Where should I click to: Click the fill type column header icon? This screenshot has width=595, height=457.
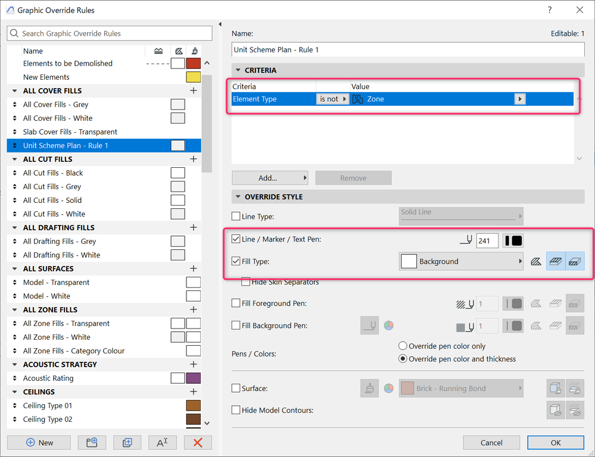[178, 51]
